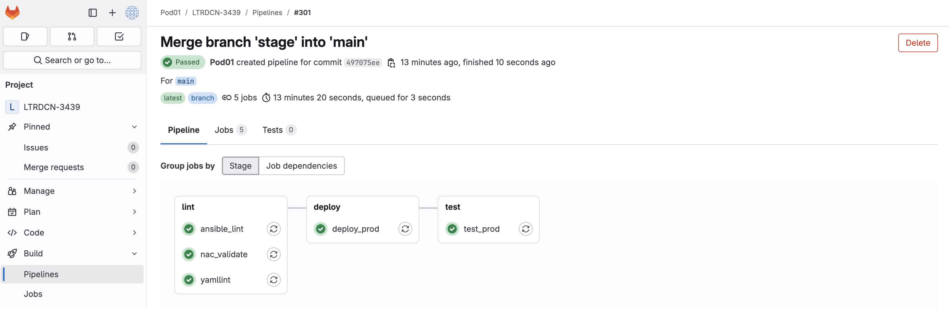
Task: Open assigned merge requests shortcut icon
Action: coord(72,36)
